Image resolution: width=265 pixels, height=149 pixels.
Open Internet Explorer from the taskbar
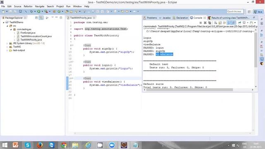tap(88, 145)
